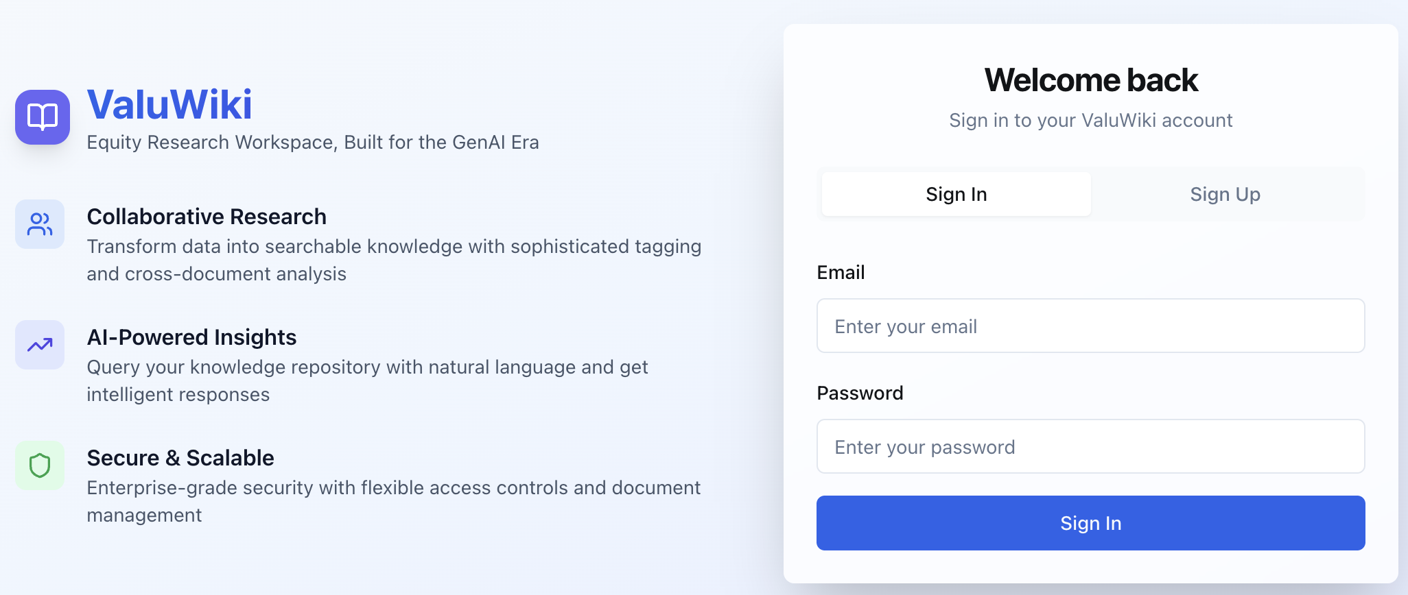Click the Collaborative Research people icon
This screenshot has width=1408, height=595.
pos(40,224)
